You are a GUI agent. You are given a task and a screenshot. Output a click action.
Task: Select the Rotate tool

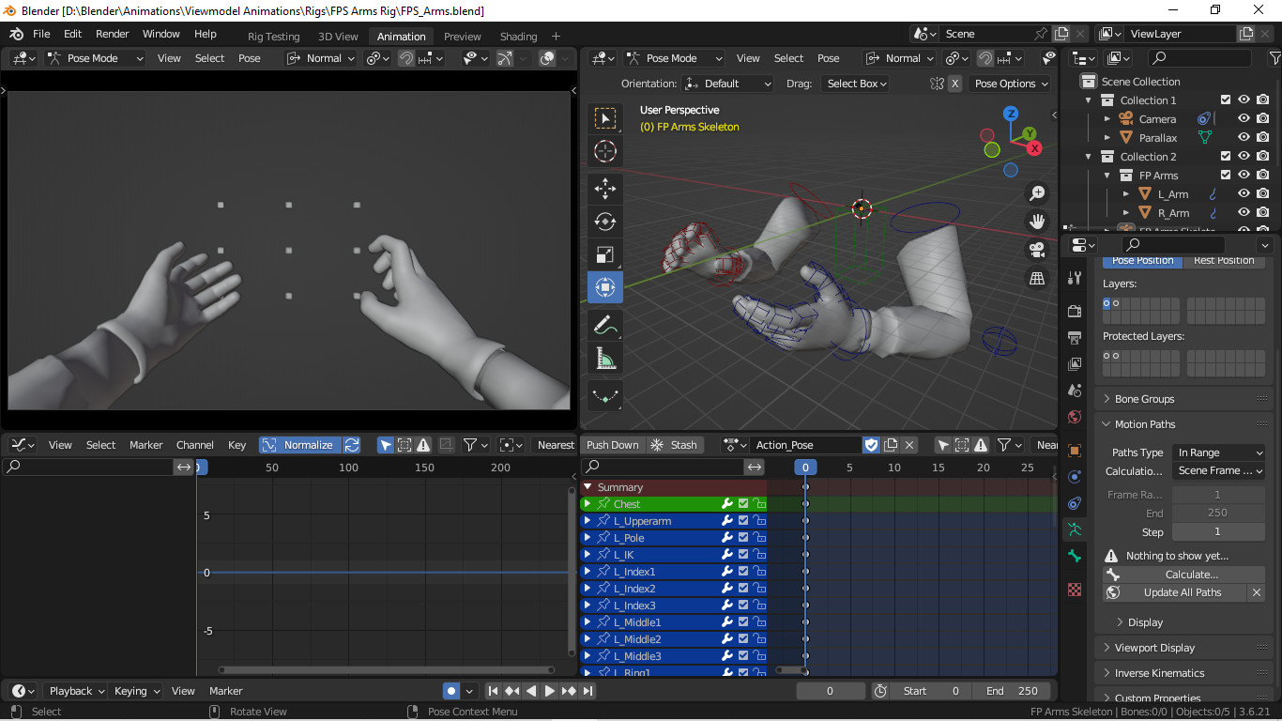pyautogui.click(x=605, y=222)
